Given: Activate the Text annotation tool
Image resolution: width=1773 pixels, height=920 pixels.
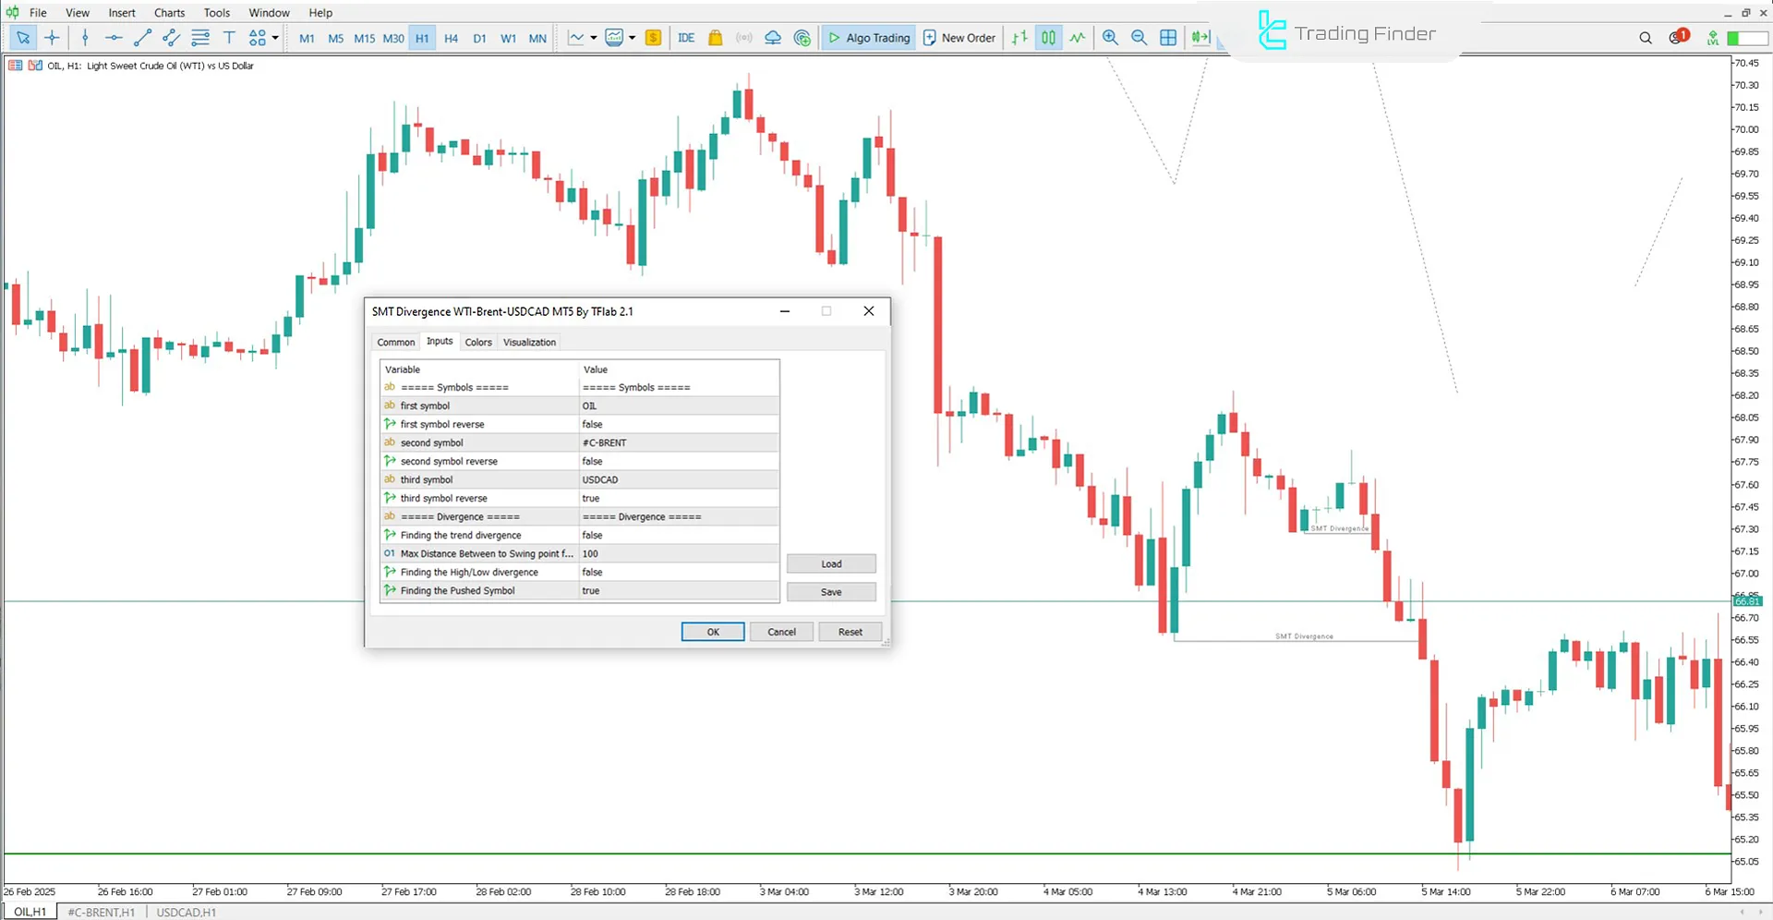Looking at the screenshot, I should coord(229,38).
